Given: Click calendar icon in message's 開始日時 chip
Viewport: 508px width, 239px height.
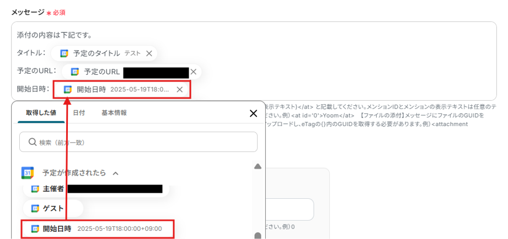Looking at the screenshot, I should click(x=67, y=90).
